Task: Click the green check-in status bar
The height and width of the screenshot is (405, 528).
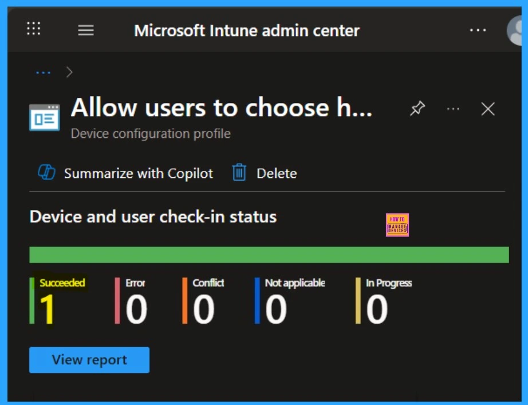Action: click(x=269, y=255)
